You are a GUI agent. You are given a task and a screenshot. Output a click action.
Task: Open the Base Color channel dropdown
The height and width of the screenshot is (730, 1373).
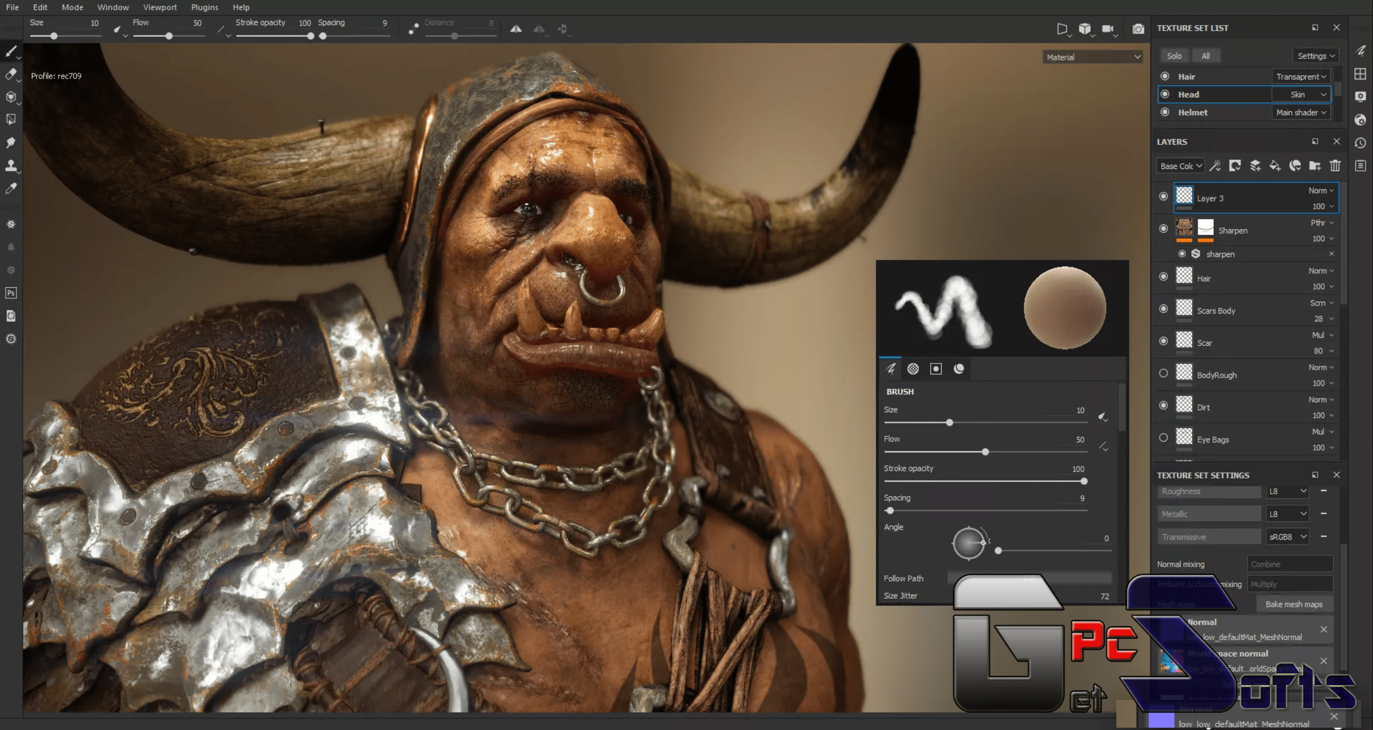1181,166
